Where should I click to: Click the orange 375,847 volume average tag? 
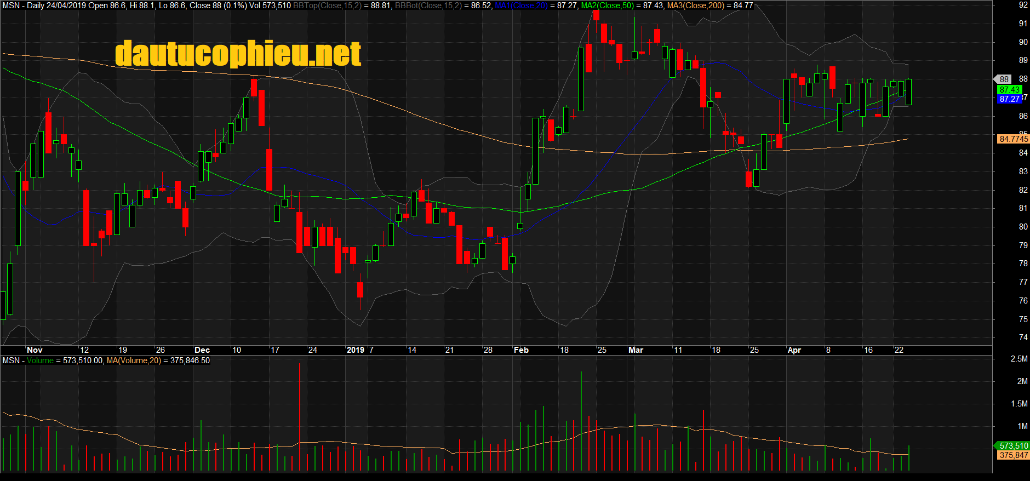coord(1012,455)
